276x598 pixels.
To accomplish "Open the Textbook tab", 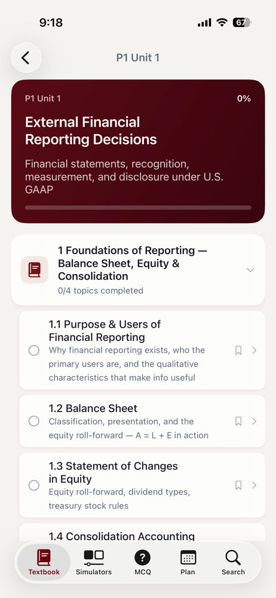I will [x=44, y=562].
